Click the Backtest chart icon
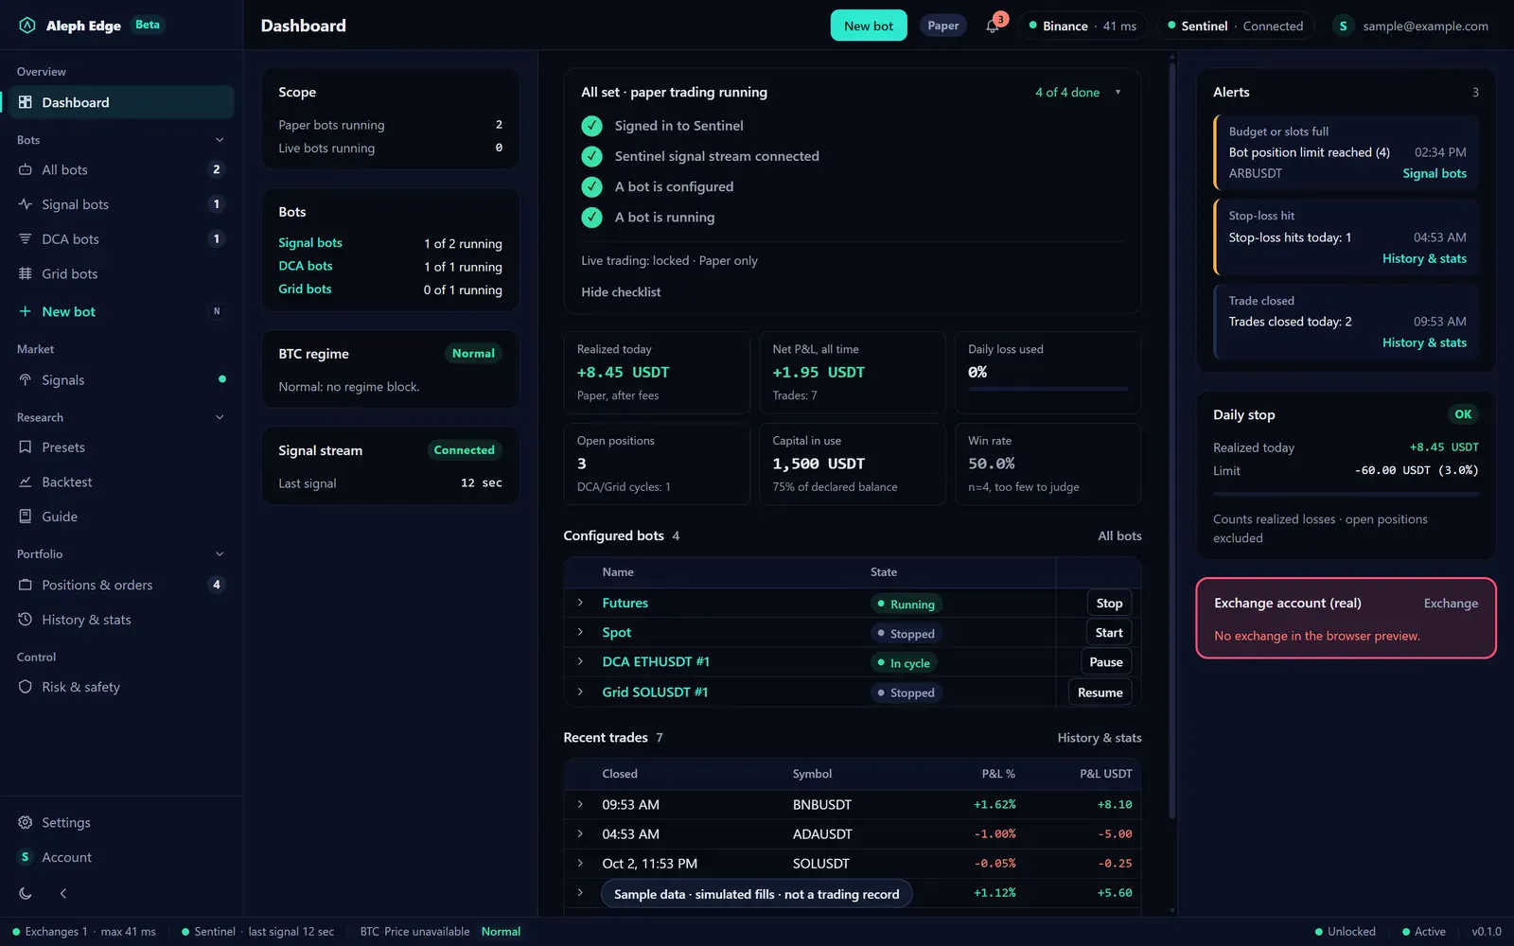The height and width of the screenshot is (946, 1514). pyautogui.click(x=26, y=482)
